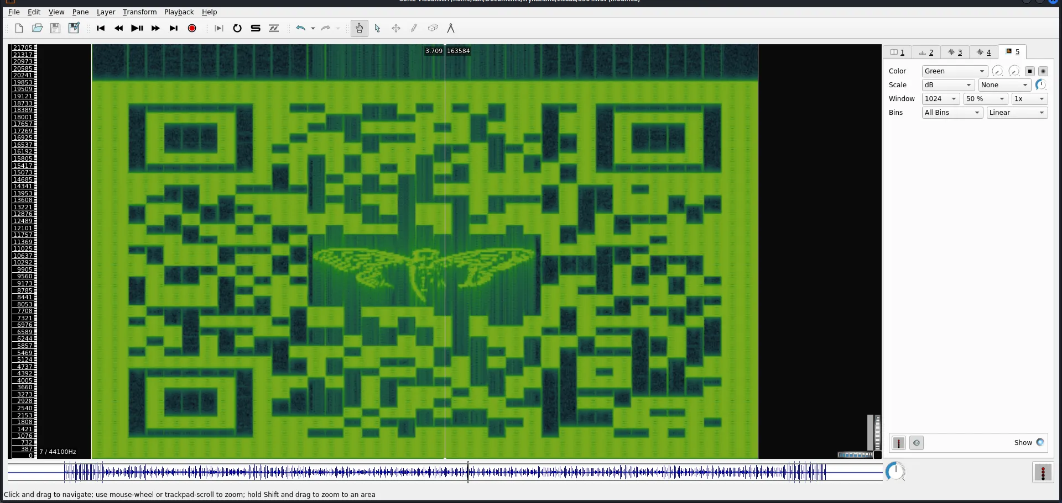Click the vertical zoom thumbwheel in the spectrogram
Screen dimensions: 1062x503
pyautogui.click(x=877, y=433)
